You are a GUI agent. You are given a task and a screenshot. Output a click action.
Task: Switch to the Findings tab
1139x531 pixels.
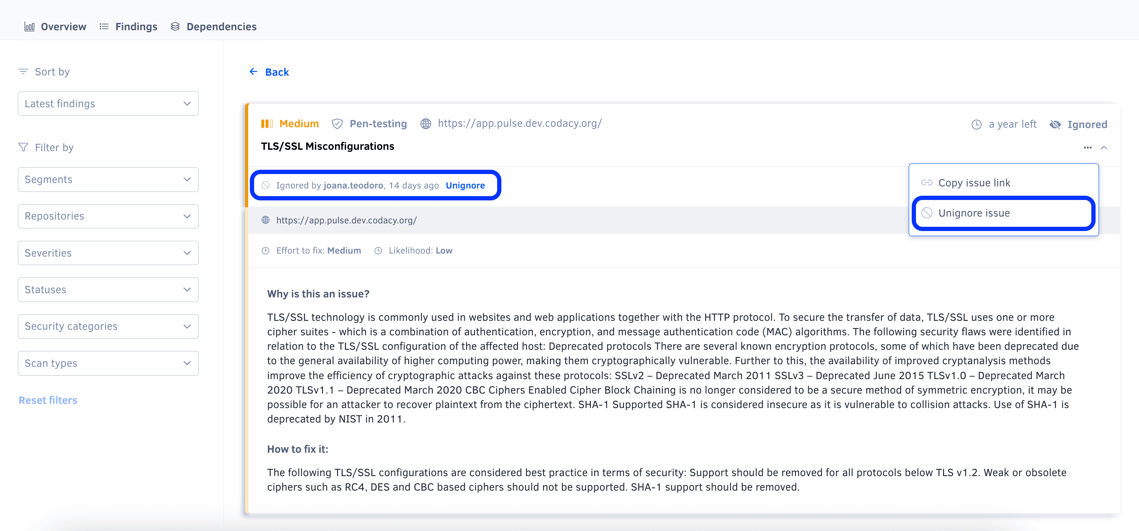tap(129, 26)
